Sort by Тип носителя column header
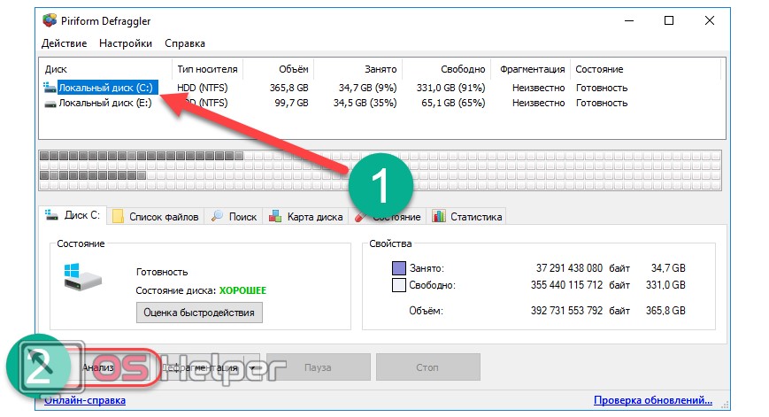The height and width of the screenshot is (417, 769). pos(207,69)
